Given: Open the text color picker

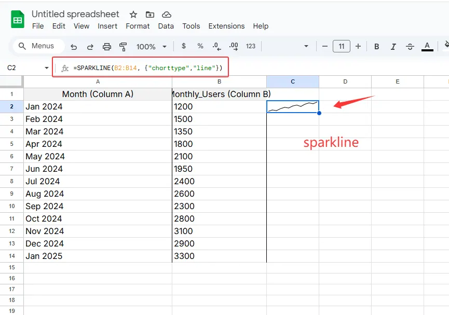Looking at the screenshot, I should click(x=427, y=46).
